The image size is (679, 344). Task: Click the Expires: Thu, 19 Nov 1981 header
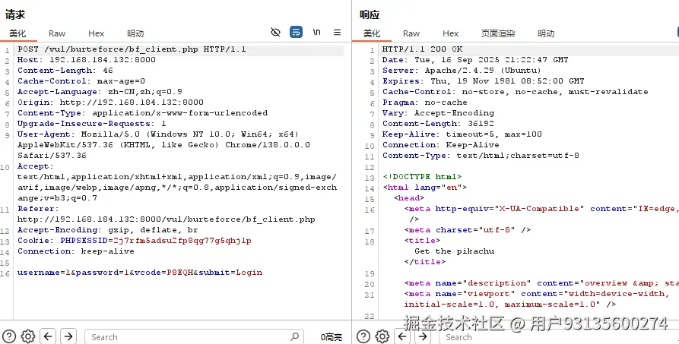(484, 81)
